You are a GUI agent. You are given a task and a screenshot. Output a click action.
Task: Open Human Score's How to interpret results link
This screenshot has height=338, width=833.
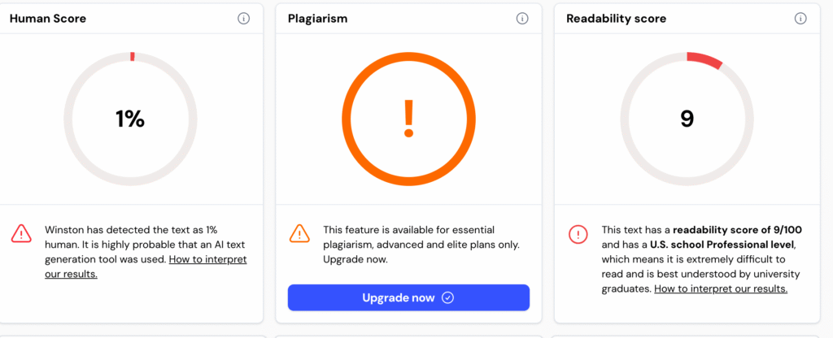tap(146, 267)
